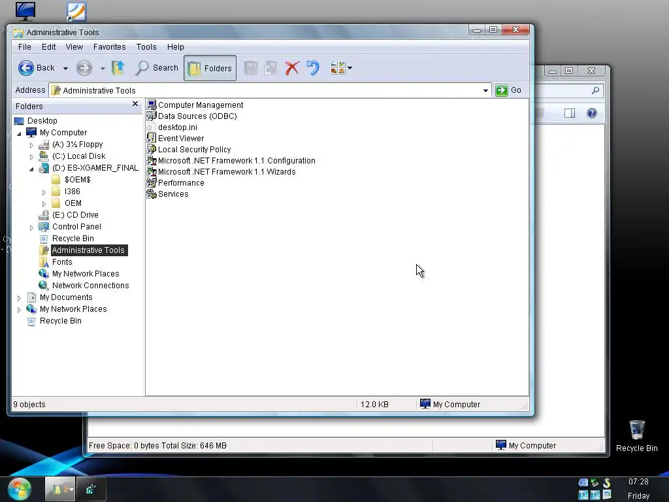The height and width of the screenshot is (502, 669).
Task: Open the View menu
Action: point(74,47)
